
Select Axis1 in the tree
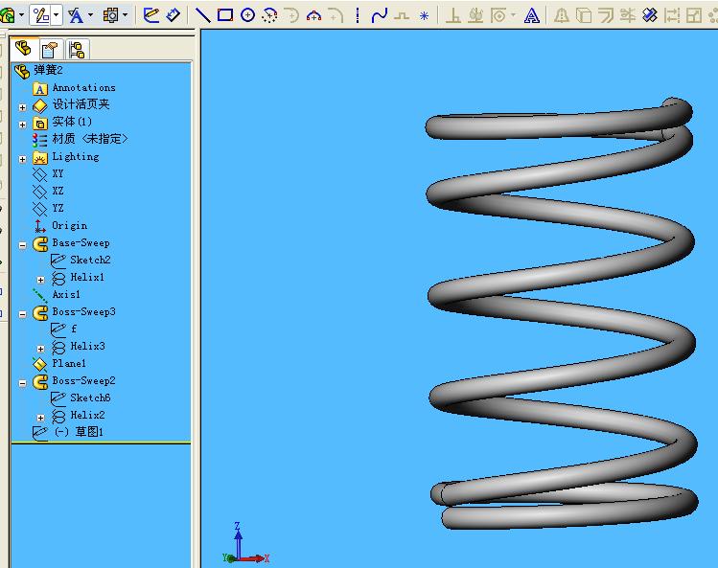[x=66, y=294]
